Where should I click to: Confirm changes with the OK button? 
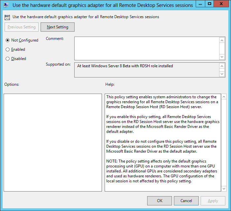159,201
